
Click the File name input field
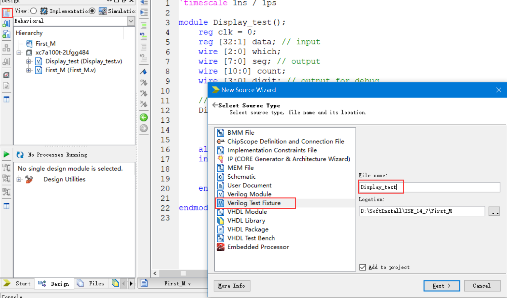click(429, 187)
